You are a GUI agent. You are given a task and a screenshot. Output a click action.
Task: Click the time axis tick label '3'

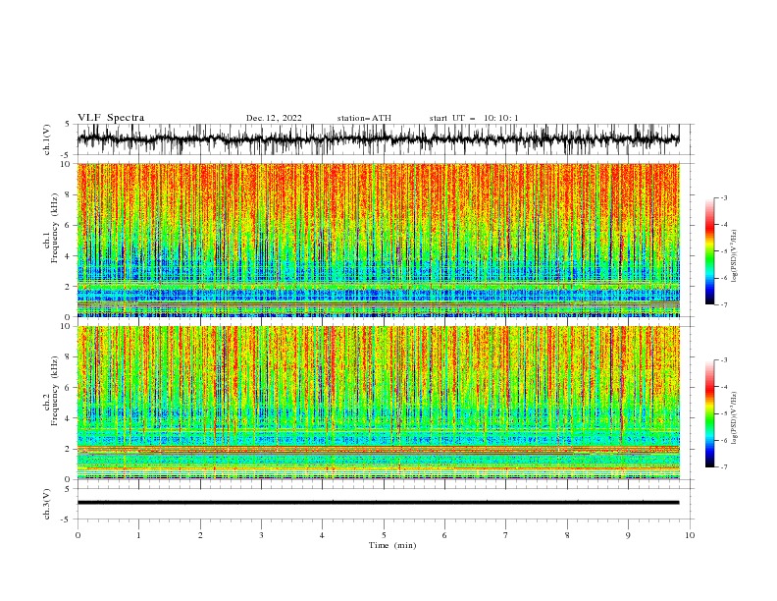[x=261, y=535]
